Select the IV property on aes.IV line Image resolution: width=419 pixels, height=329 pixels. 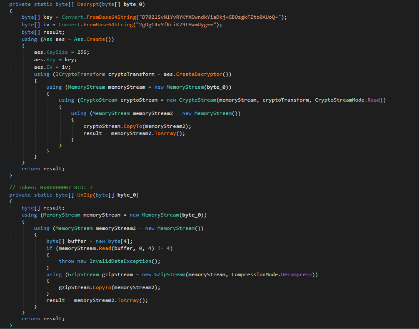tap(49, 67)
